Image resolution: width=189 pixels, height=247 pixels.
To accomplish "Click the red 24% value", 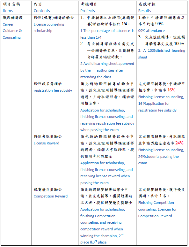I will pyautogui.click(x=179, y=143).
